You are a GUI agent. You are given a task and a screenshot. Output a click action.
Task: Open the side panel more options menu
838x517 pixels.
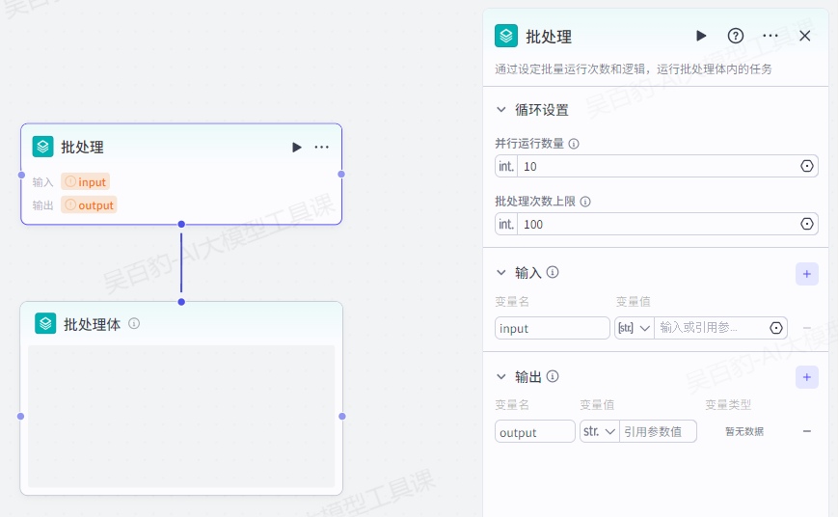tap(770, 36)
